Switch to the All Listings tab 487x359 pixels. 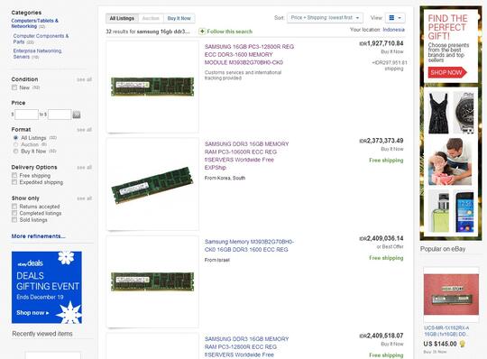(122, 18)
